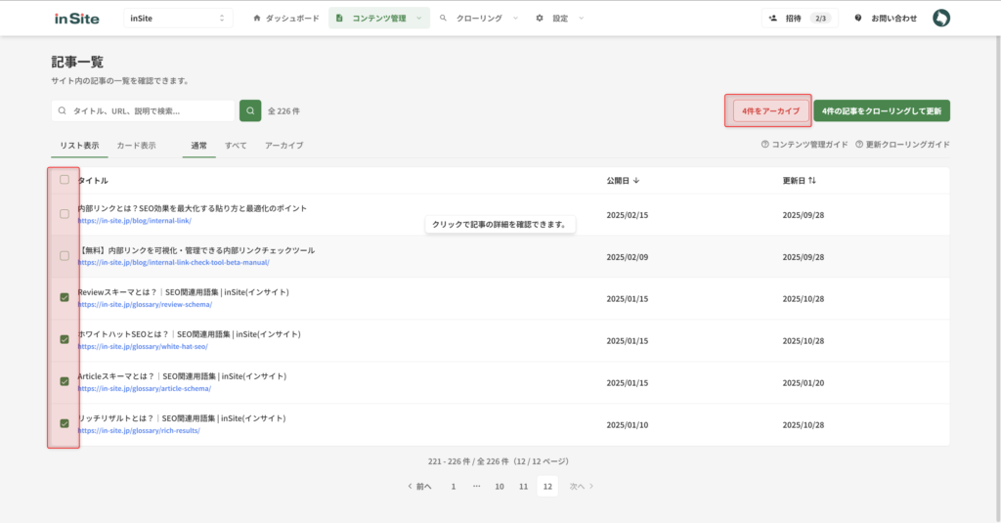Viewport: 1001px width, 523px height.
Task: Click the green search button
Action: [x=250, y=110]
